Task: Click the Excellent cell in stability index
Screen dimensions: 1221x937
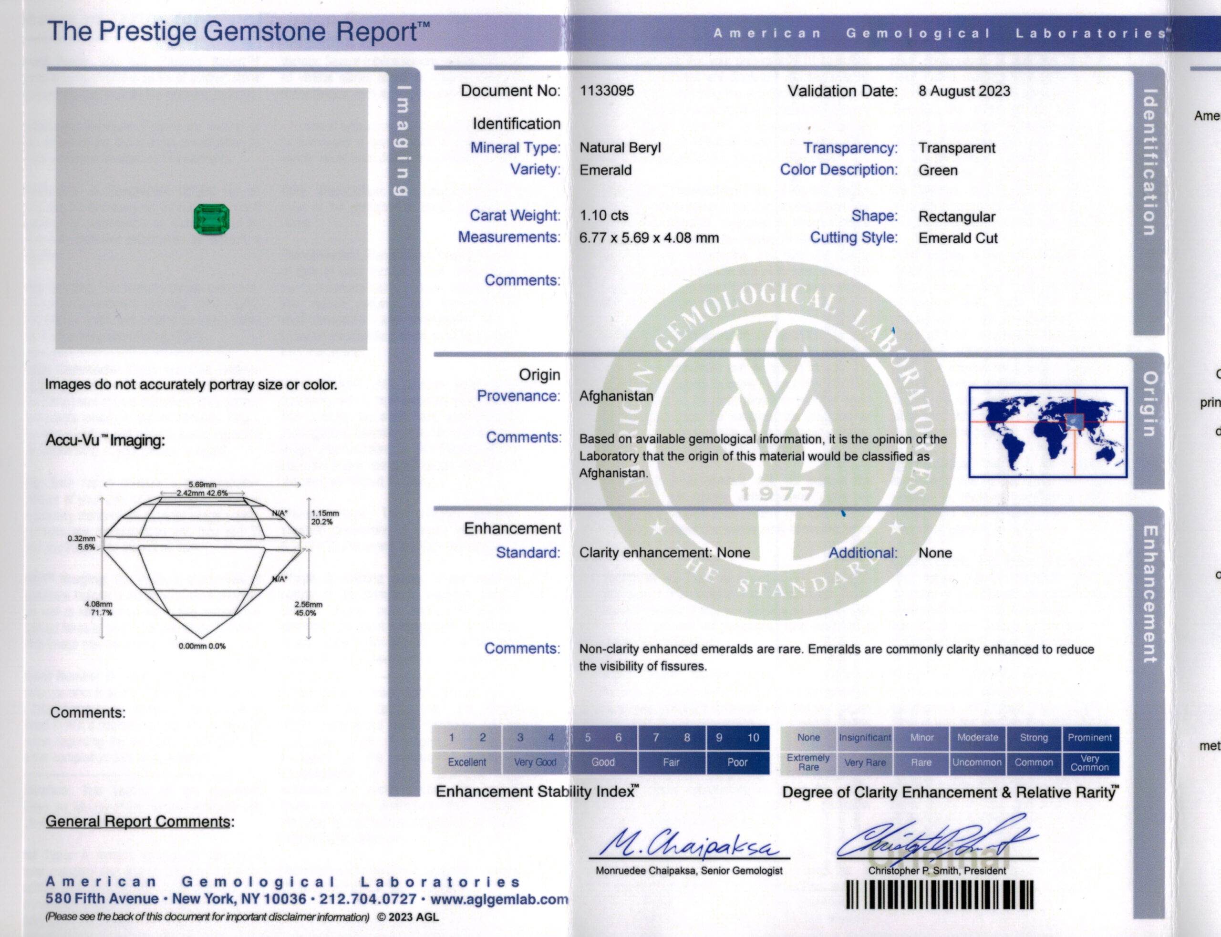Action: coord(467,762)
